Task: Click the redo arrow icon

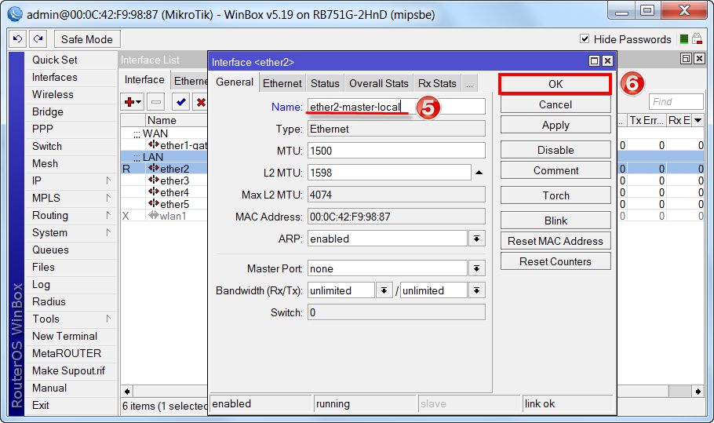Action: (38, 39)
